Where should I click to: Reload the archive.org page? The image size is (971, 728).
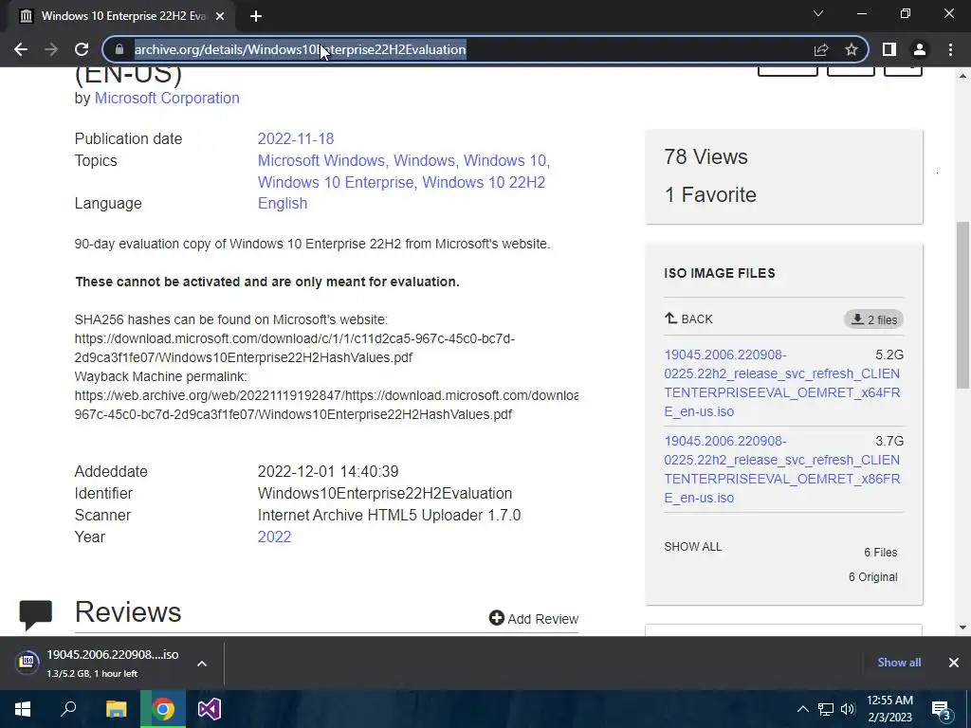click(82, 49)
